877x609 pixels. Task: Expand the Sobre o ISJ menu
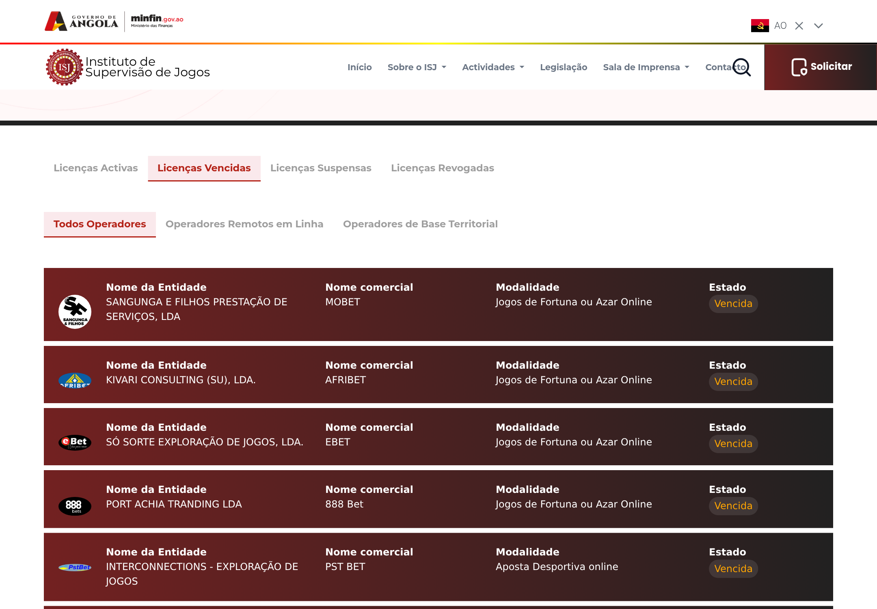417,67
